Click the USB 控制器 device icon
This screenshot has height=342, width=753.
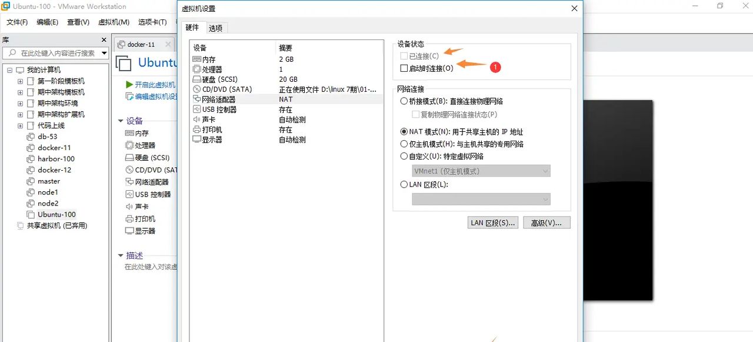[x=196, y=109]
